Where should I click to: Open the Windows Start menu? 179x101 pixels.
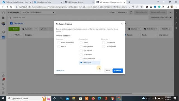point(3,98)
